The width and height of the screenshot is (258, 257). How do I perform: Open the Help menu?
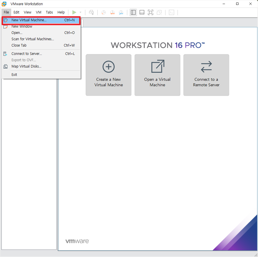pos(61,12)
